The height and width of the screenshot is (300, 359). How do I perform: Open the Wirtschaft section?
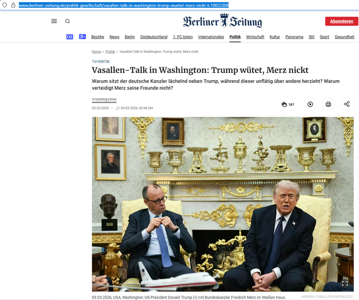pyautogui.click(x=255, y=37)
